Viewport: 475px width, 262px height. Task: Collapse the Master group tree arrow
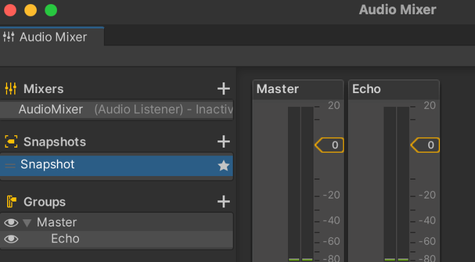click(27, 223)
